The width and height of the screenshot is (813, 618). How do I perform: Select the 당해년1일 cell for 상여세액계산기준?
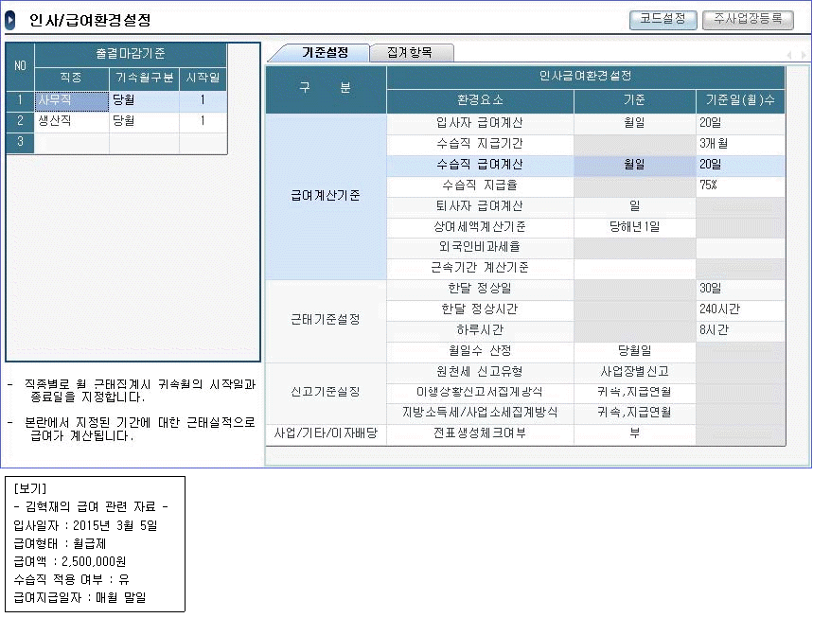click(634, 227)
